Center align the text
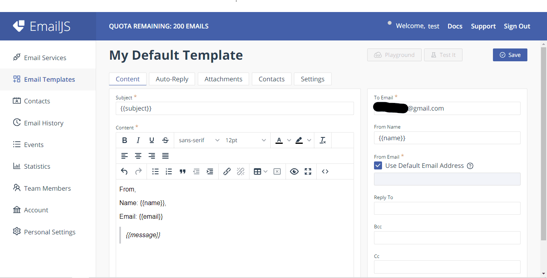 click(138, 156)
